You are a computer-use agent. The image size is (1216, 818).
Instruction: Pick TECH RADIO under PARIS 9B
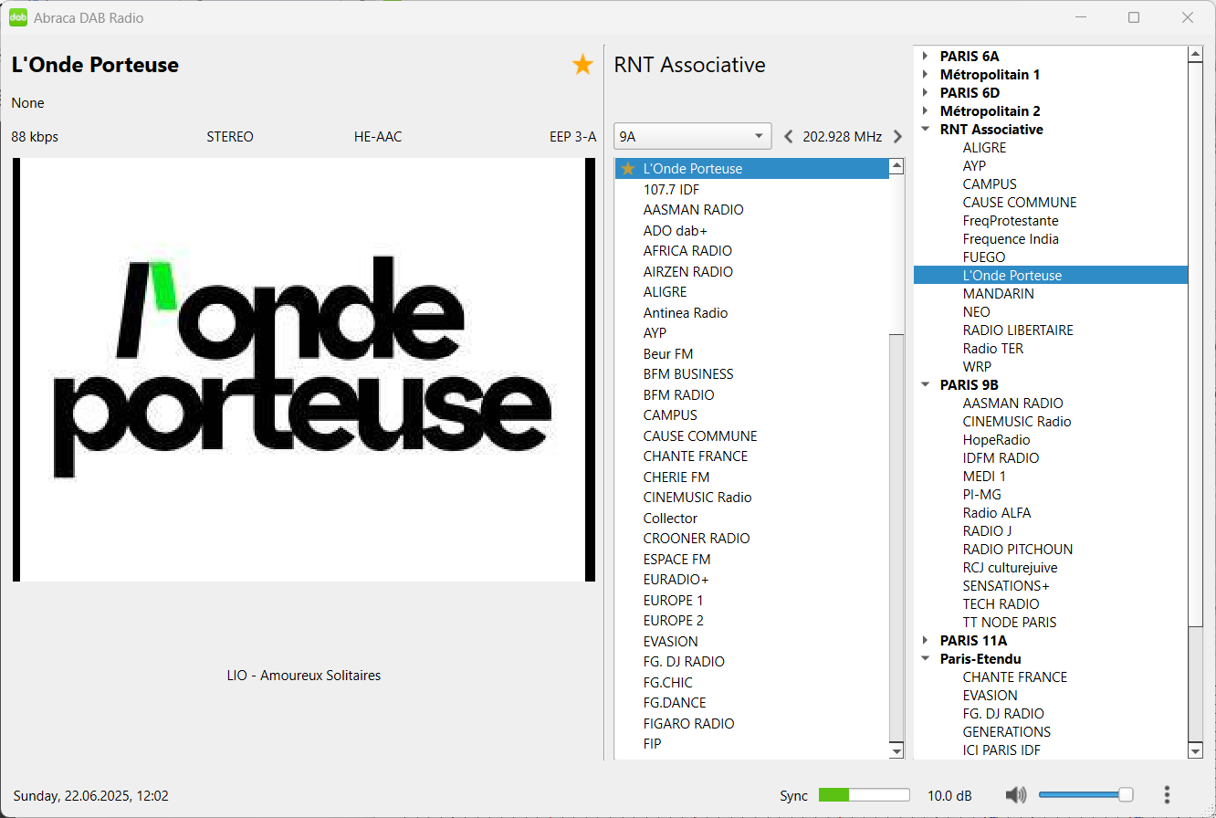point(1001,604)
